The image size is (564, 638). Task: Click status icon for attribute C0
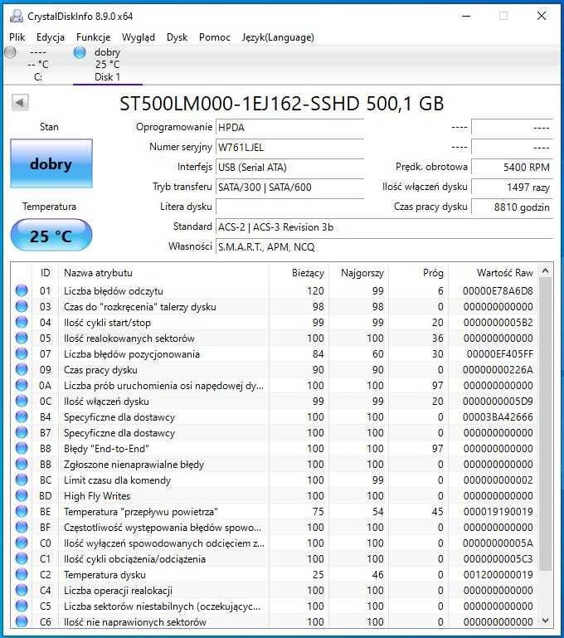pos(22,543)
